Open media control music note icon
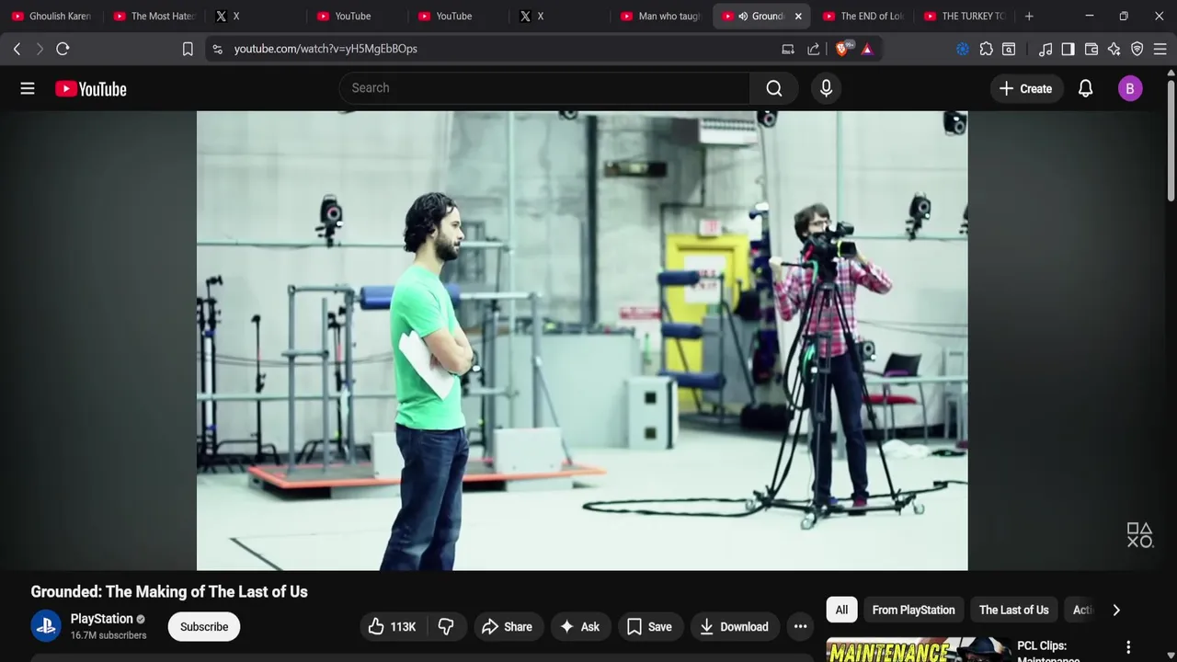This screenshot has width=1177, height=662. [x=1046, y=49]
